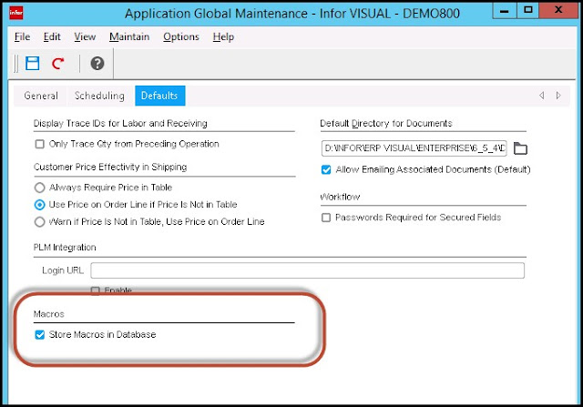Open the Options menu

tap(181, 36)
